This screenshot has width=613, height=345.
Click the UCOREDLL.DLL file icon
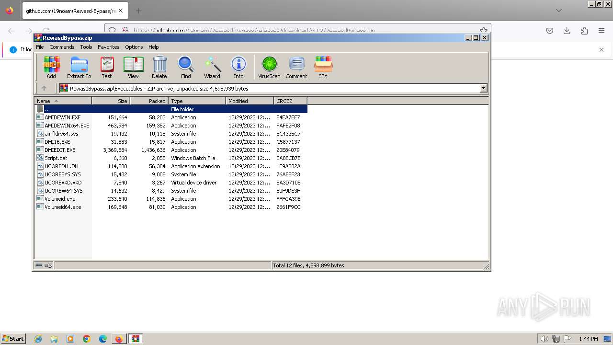[x=40, y=166]
